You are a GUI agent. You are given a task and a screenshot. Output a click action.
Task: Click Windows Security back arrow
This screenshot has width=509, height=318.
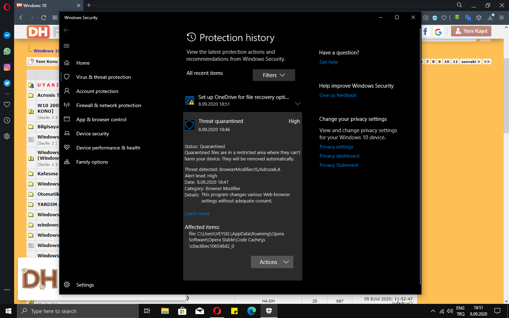(66, 30)
